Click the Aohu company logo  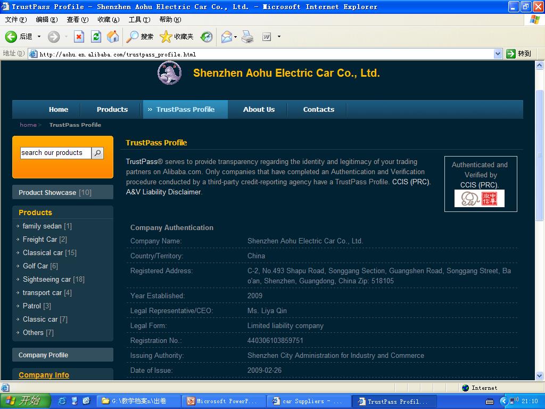point(170,72)
